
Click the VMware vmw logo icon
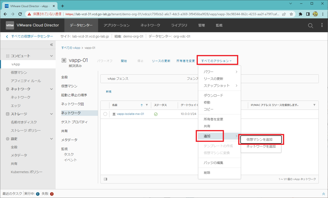(x=10, y=25)
